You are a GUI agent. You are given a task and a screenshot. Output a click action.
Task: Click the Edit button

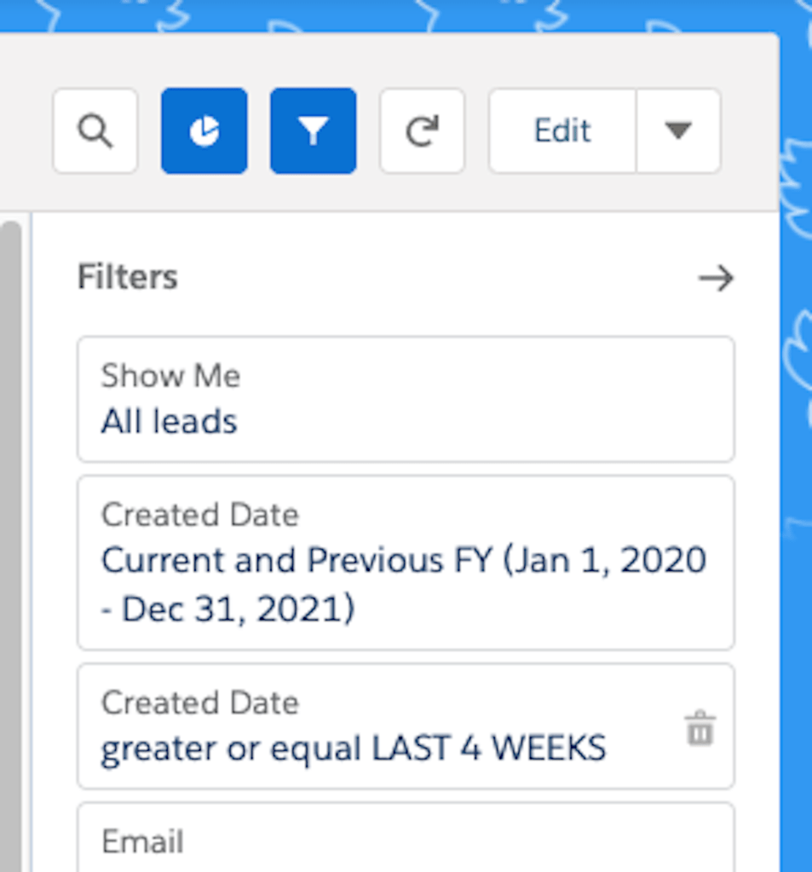click(x=561, y=131)
